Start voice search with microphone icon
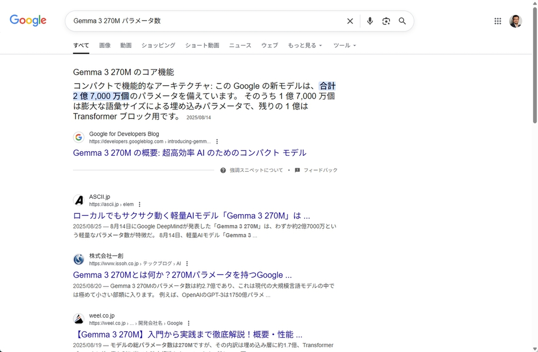This screenshot has height=352, width=538. pos(370,21)
